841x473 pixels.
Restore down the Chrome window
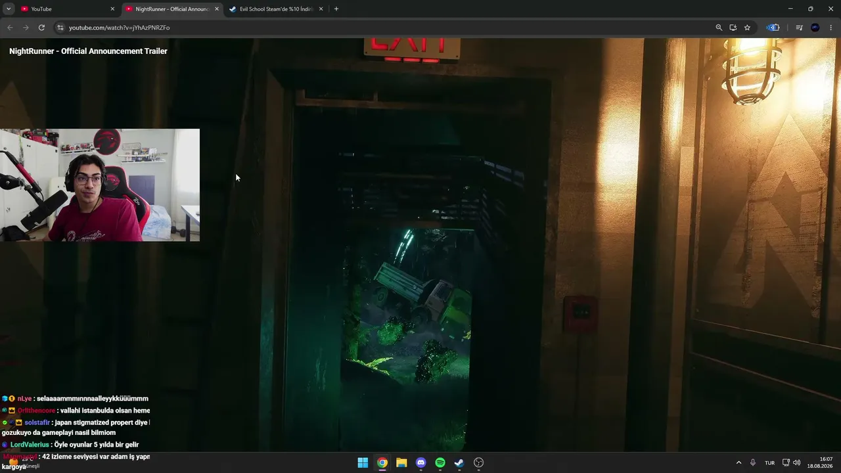click(x=811, y=9)
